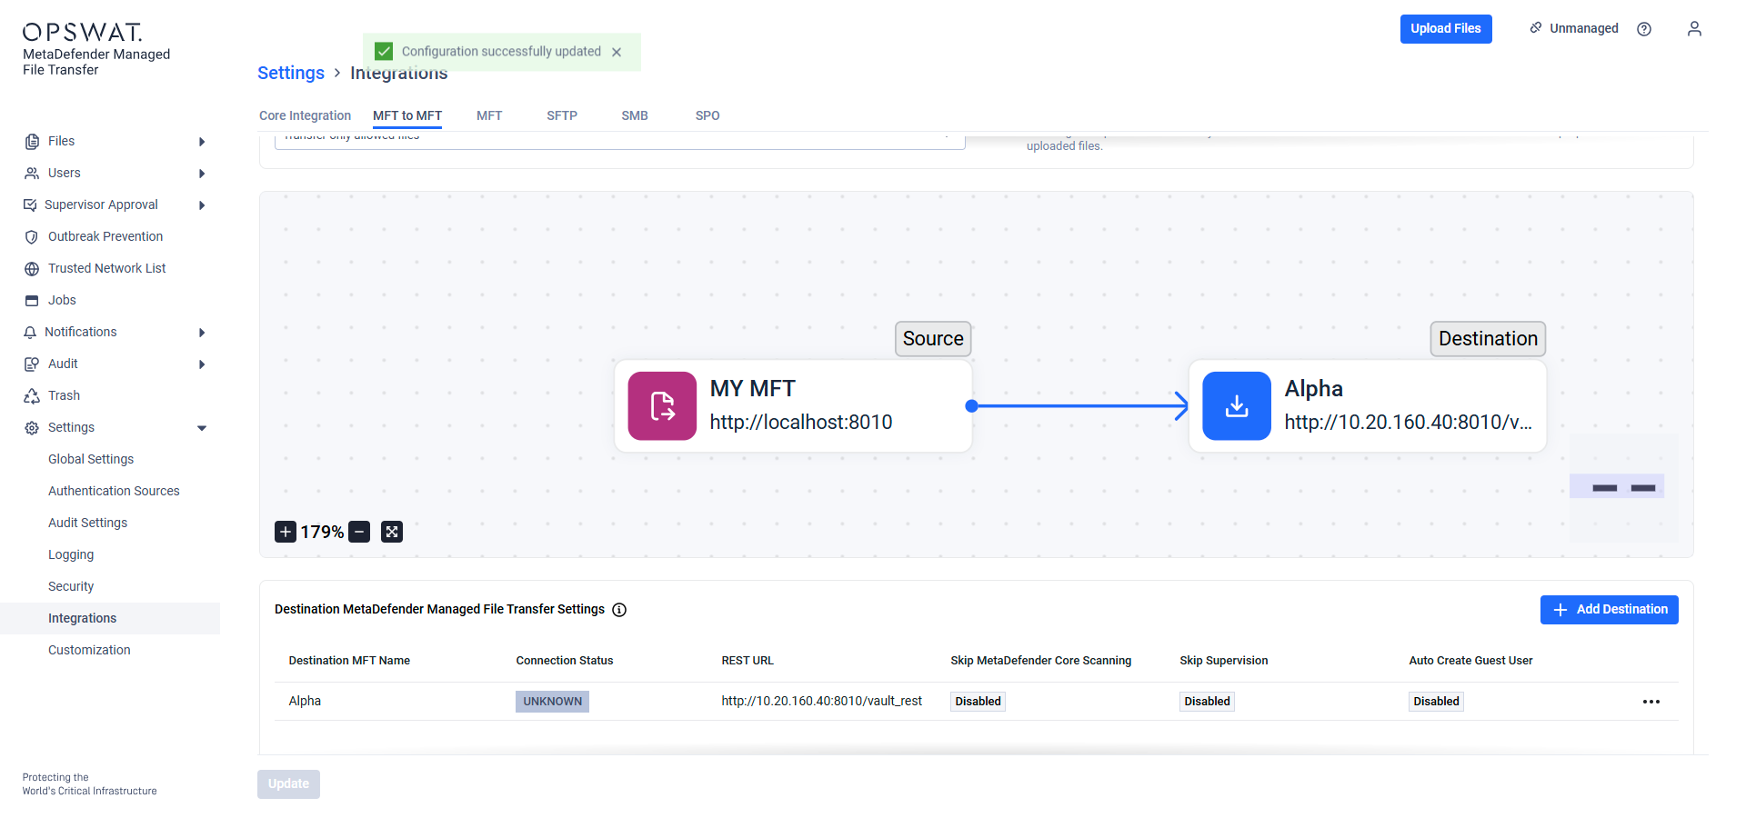Click the Audit icon in sidebar

click(x=32, y=364)
